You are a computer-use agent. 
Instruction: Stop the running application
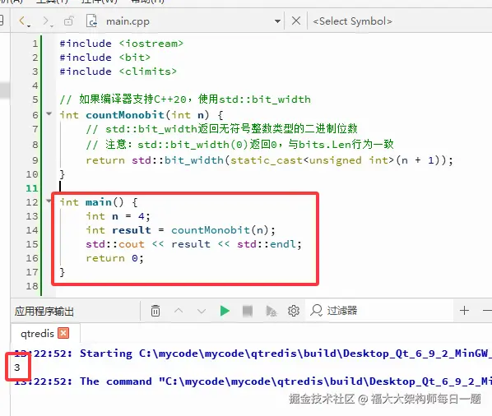point(248,311)
